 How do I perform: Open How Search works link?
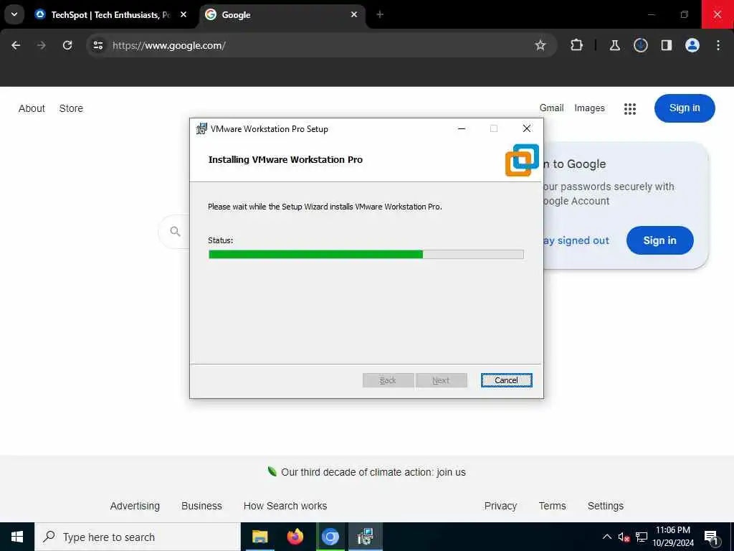click(x=285, y=506)
